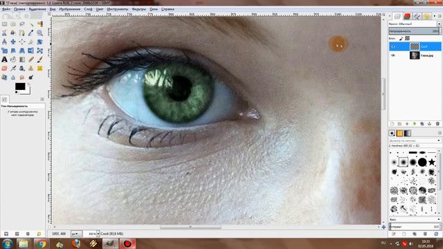Select the Dodge/Burn tool
The width and height of the screenshot is (443, 249).
[31, 77]
